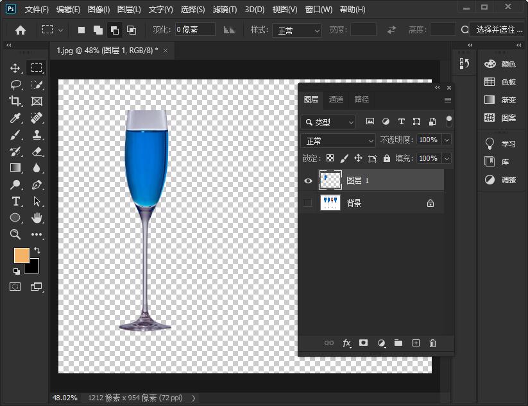Click the orange foreground color swatch
Viewport: 528px width, 406px height.
coord(22,255)
